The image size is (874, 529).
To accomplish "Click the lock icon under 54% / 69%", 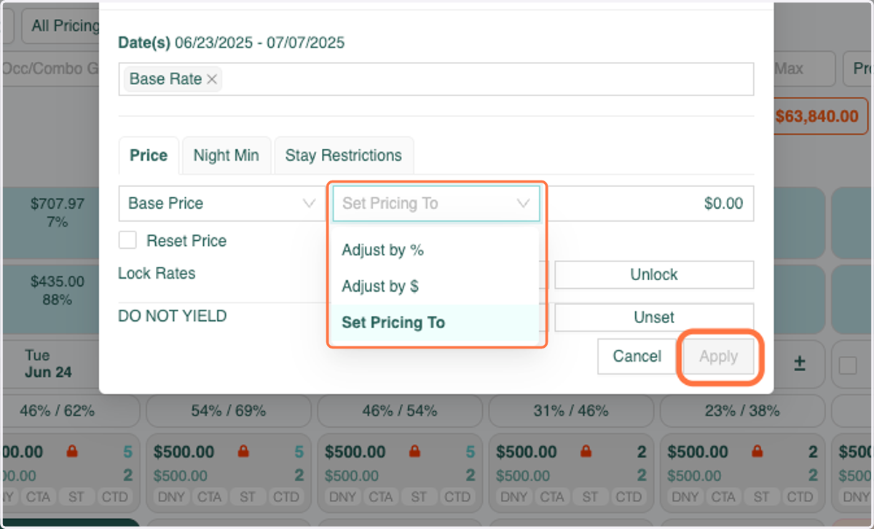I will click(243, 452).
